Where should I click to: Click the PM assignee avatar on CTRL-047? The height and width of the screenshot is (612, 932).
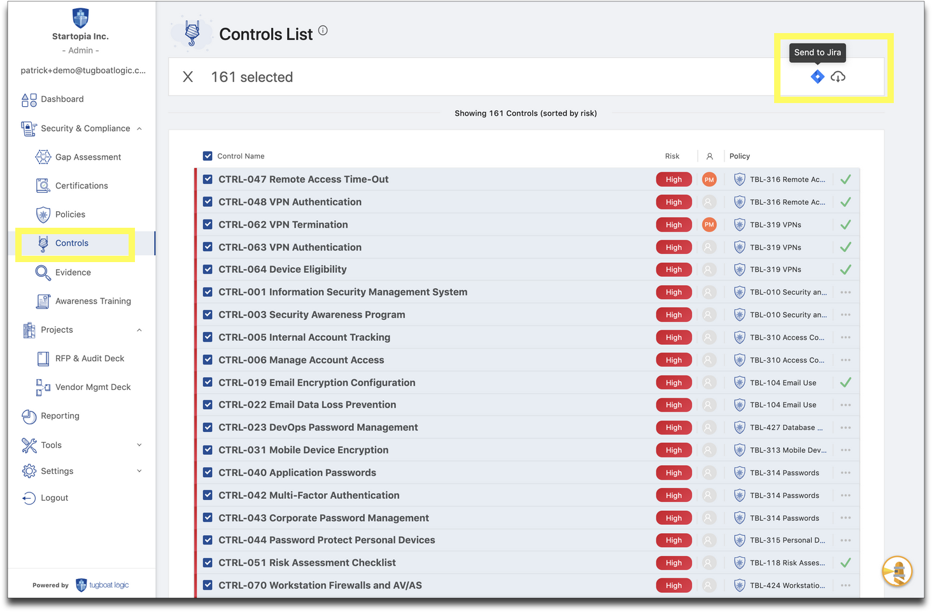coord(709,180)
